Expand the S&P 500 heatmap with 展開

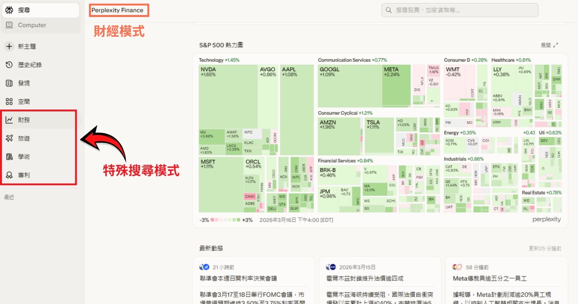(549, 45)
